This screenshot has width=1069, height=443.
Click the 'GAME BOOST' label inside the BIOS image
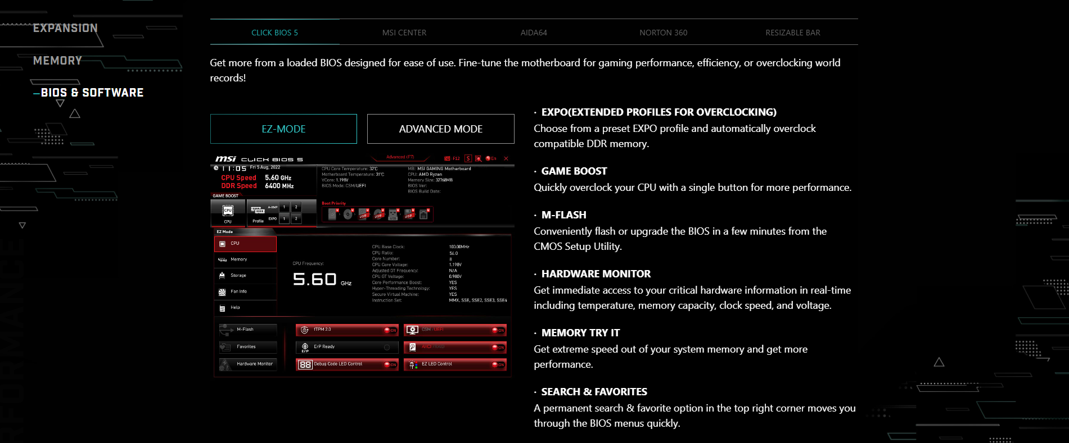pyautogui.click(x=225, y=196)
